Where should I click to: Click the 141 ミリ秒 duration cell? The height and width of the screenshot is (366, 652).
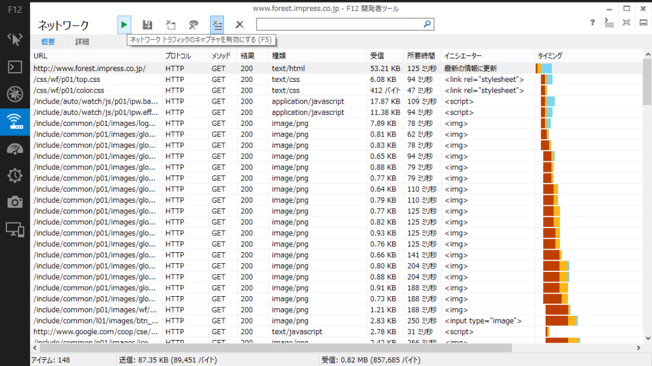click(422, 255)
